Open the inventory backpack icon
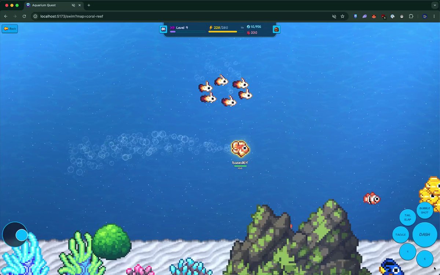Viewport: 440px width, 275px height. tap(276, 29)
